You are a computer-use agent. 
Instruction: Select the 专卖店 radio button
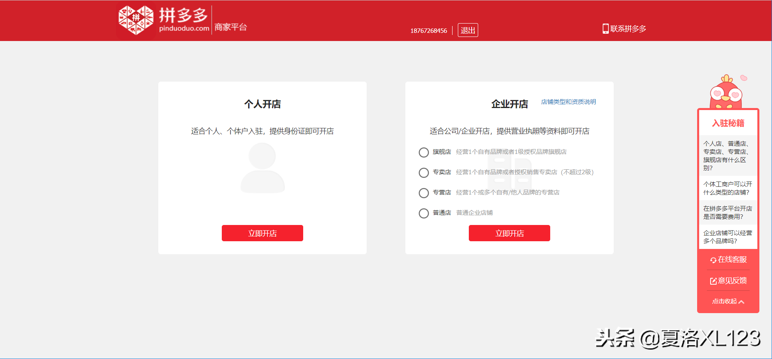[x=424, y=173]
